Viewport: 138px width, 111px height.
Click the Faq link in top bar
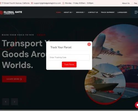[136, 3]
